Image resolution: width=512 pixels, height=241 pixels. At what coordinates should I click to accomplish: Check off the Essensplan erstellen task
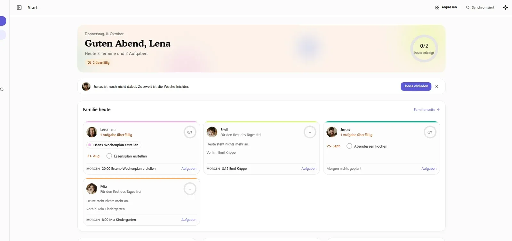point(109,156)
